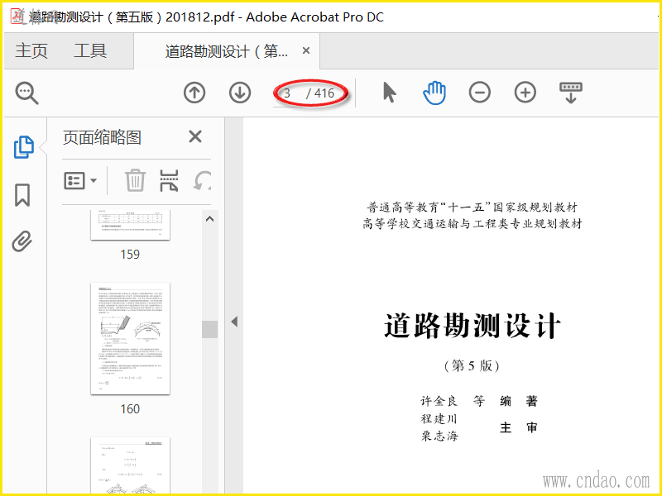Image resolution: width=662 pixels, height=496 pixels.
Task: Delete selected pages with trash icon
Action: pos(135,180)
